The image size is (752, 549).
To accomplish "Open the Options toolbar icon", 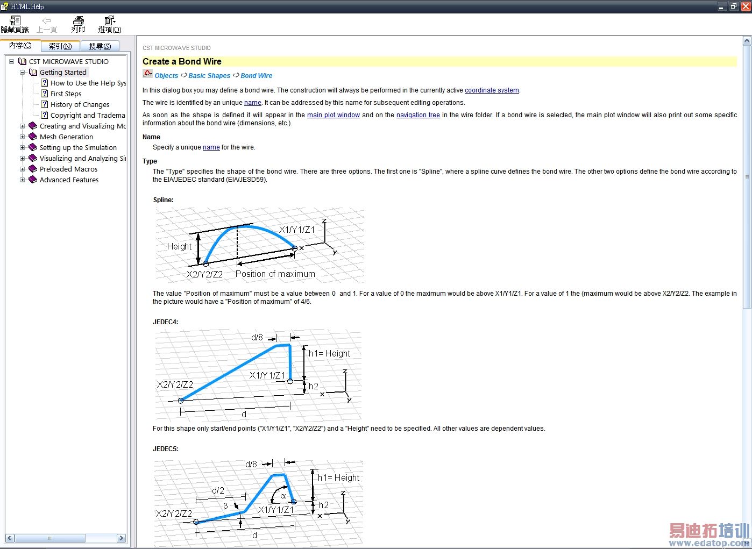I will click(x=110, y=20).
